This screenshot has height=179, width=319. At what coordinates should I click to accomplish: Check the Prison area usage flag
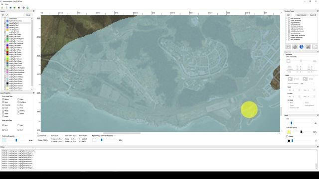3,116
